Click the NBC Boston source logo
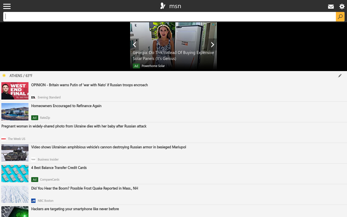Image resolution: width=347 pixels, height=217 pixels. 33,201
